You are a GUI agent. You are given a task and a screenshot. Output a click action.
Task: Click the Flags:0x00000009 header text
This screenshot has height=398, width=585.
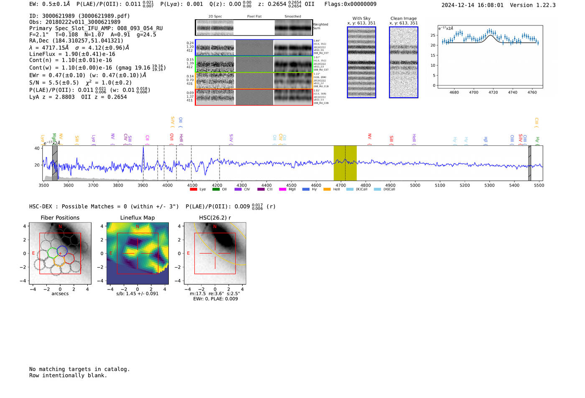[350, 4]
